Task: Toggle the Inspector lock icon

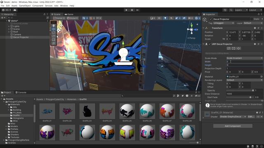Action: coord(259,14)
